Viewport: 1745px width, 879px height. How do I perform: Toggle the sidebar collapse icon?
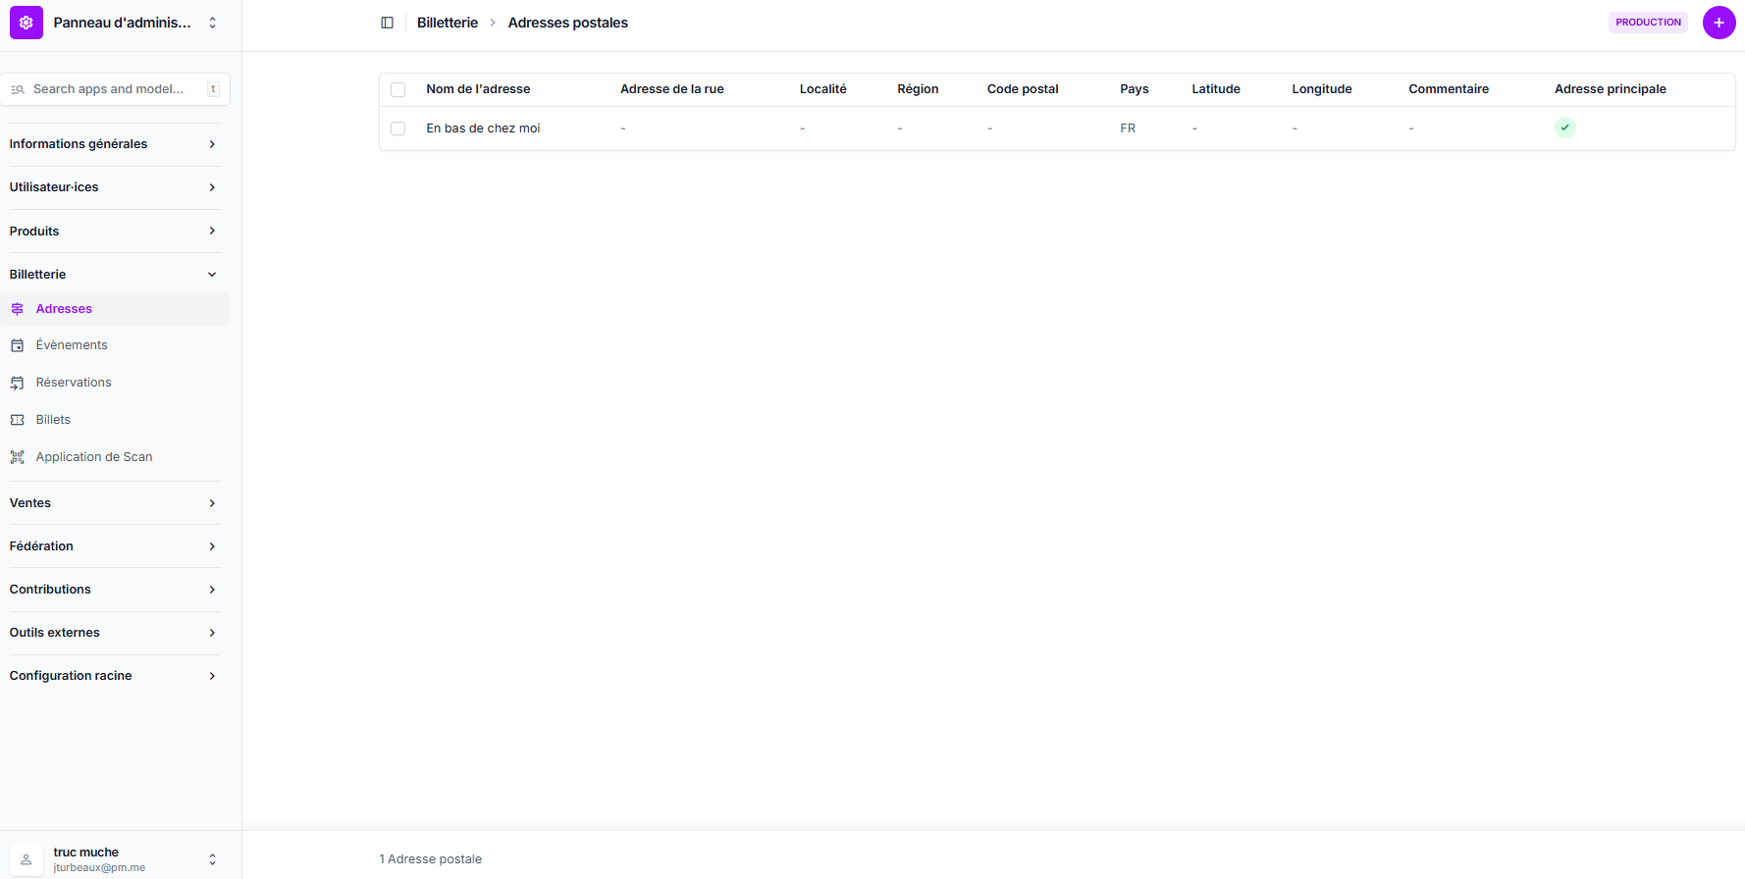[388, 23]
